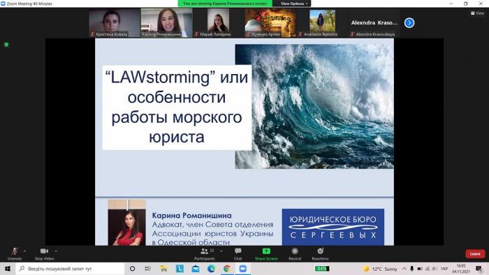Viewport: 489px width, 275px height.
Task: Open the blue L app in taskbar
Action: [180, 269]
